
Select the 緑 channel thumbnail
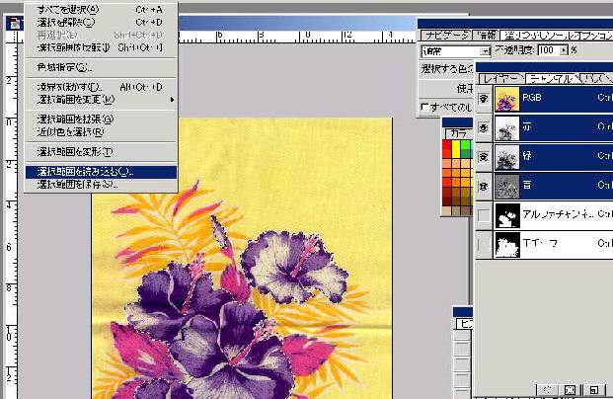pos(507,157)
